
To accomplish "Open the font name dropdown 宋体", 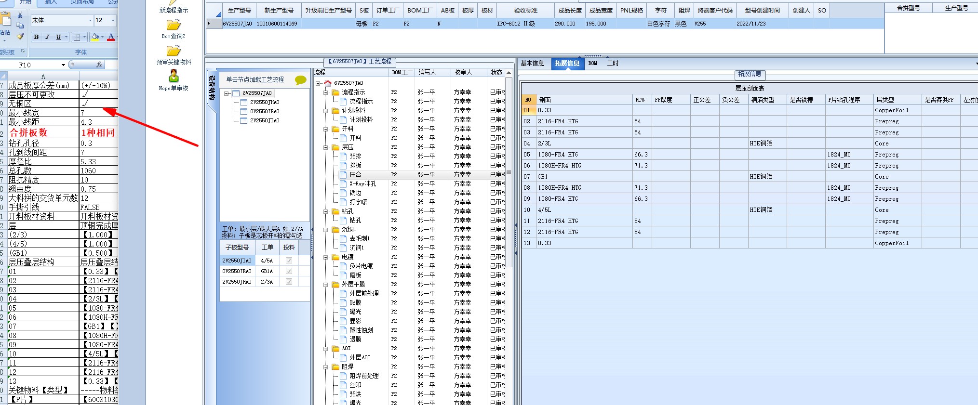I will [90, 20].
